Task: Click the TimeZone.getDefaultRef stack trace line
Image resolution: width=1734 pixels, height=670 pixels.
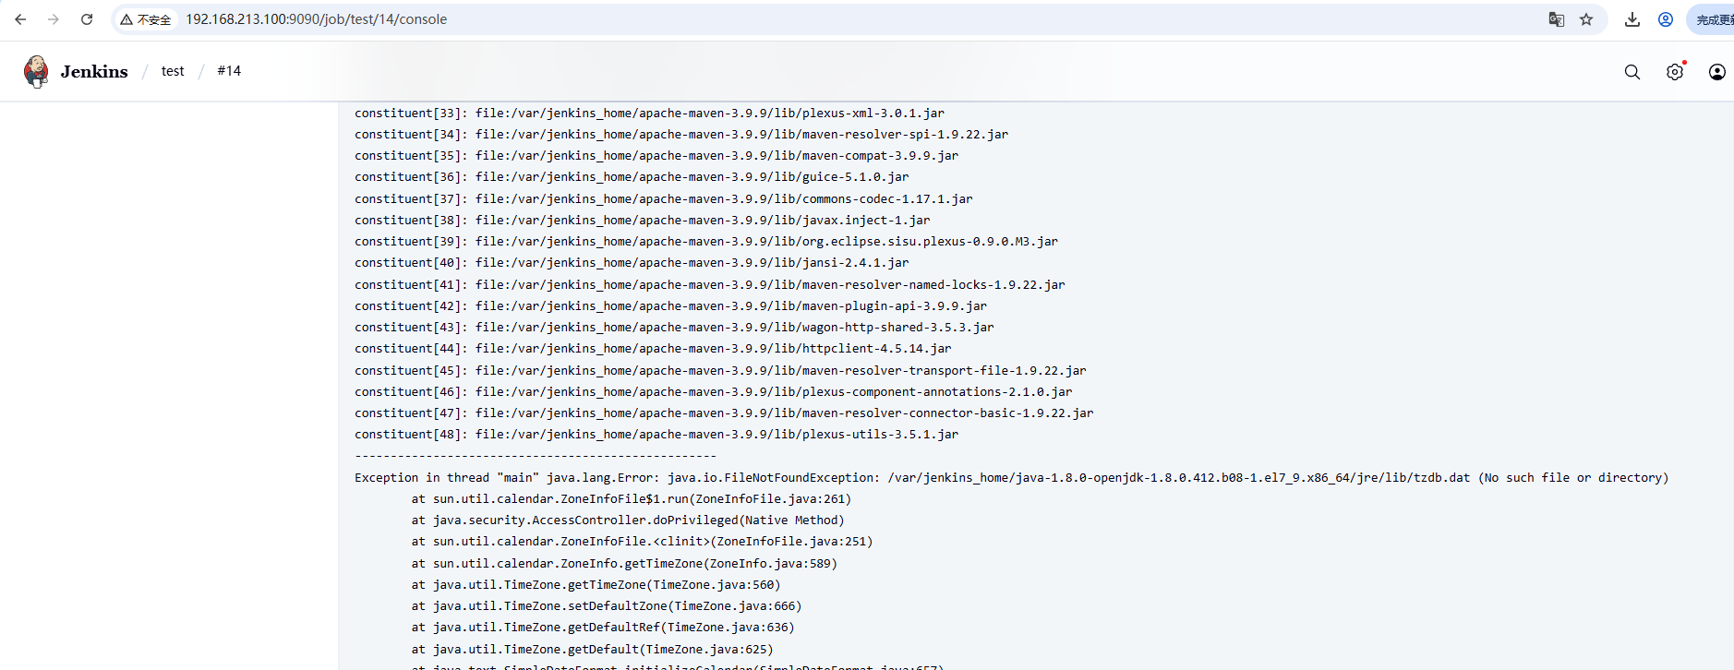Action: point(603,627)
